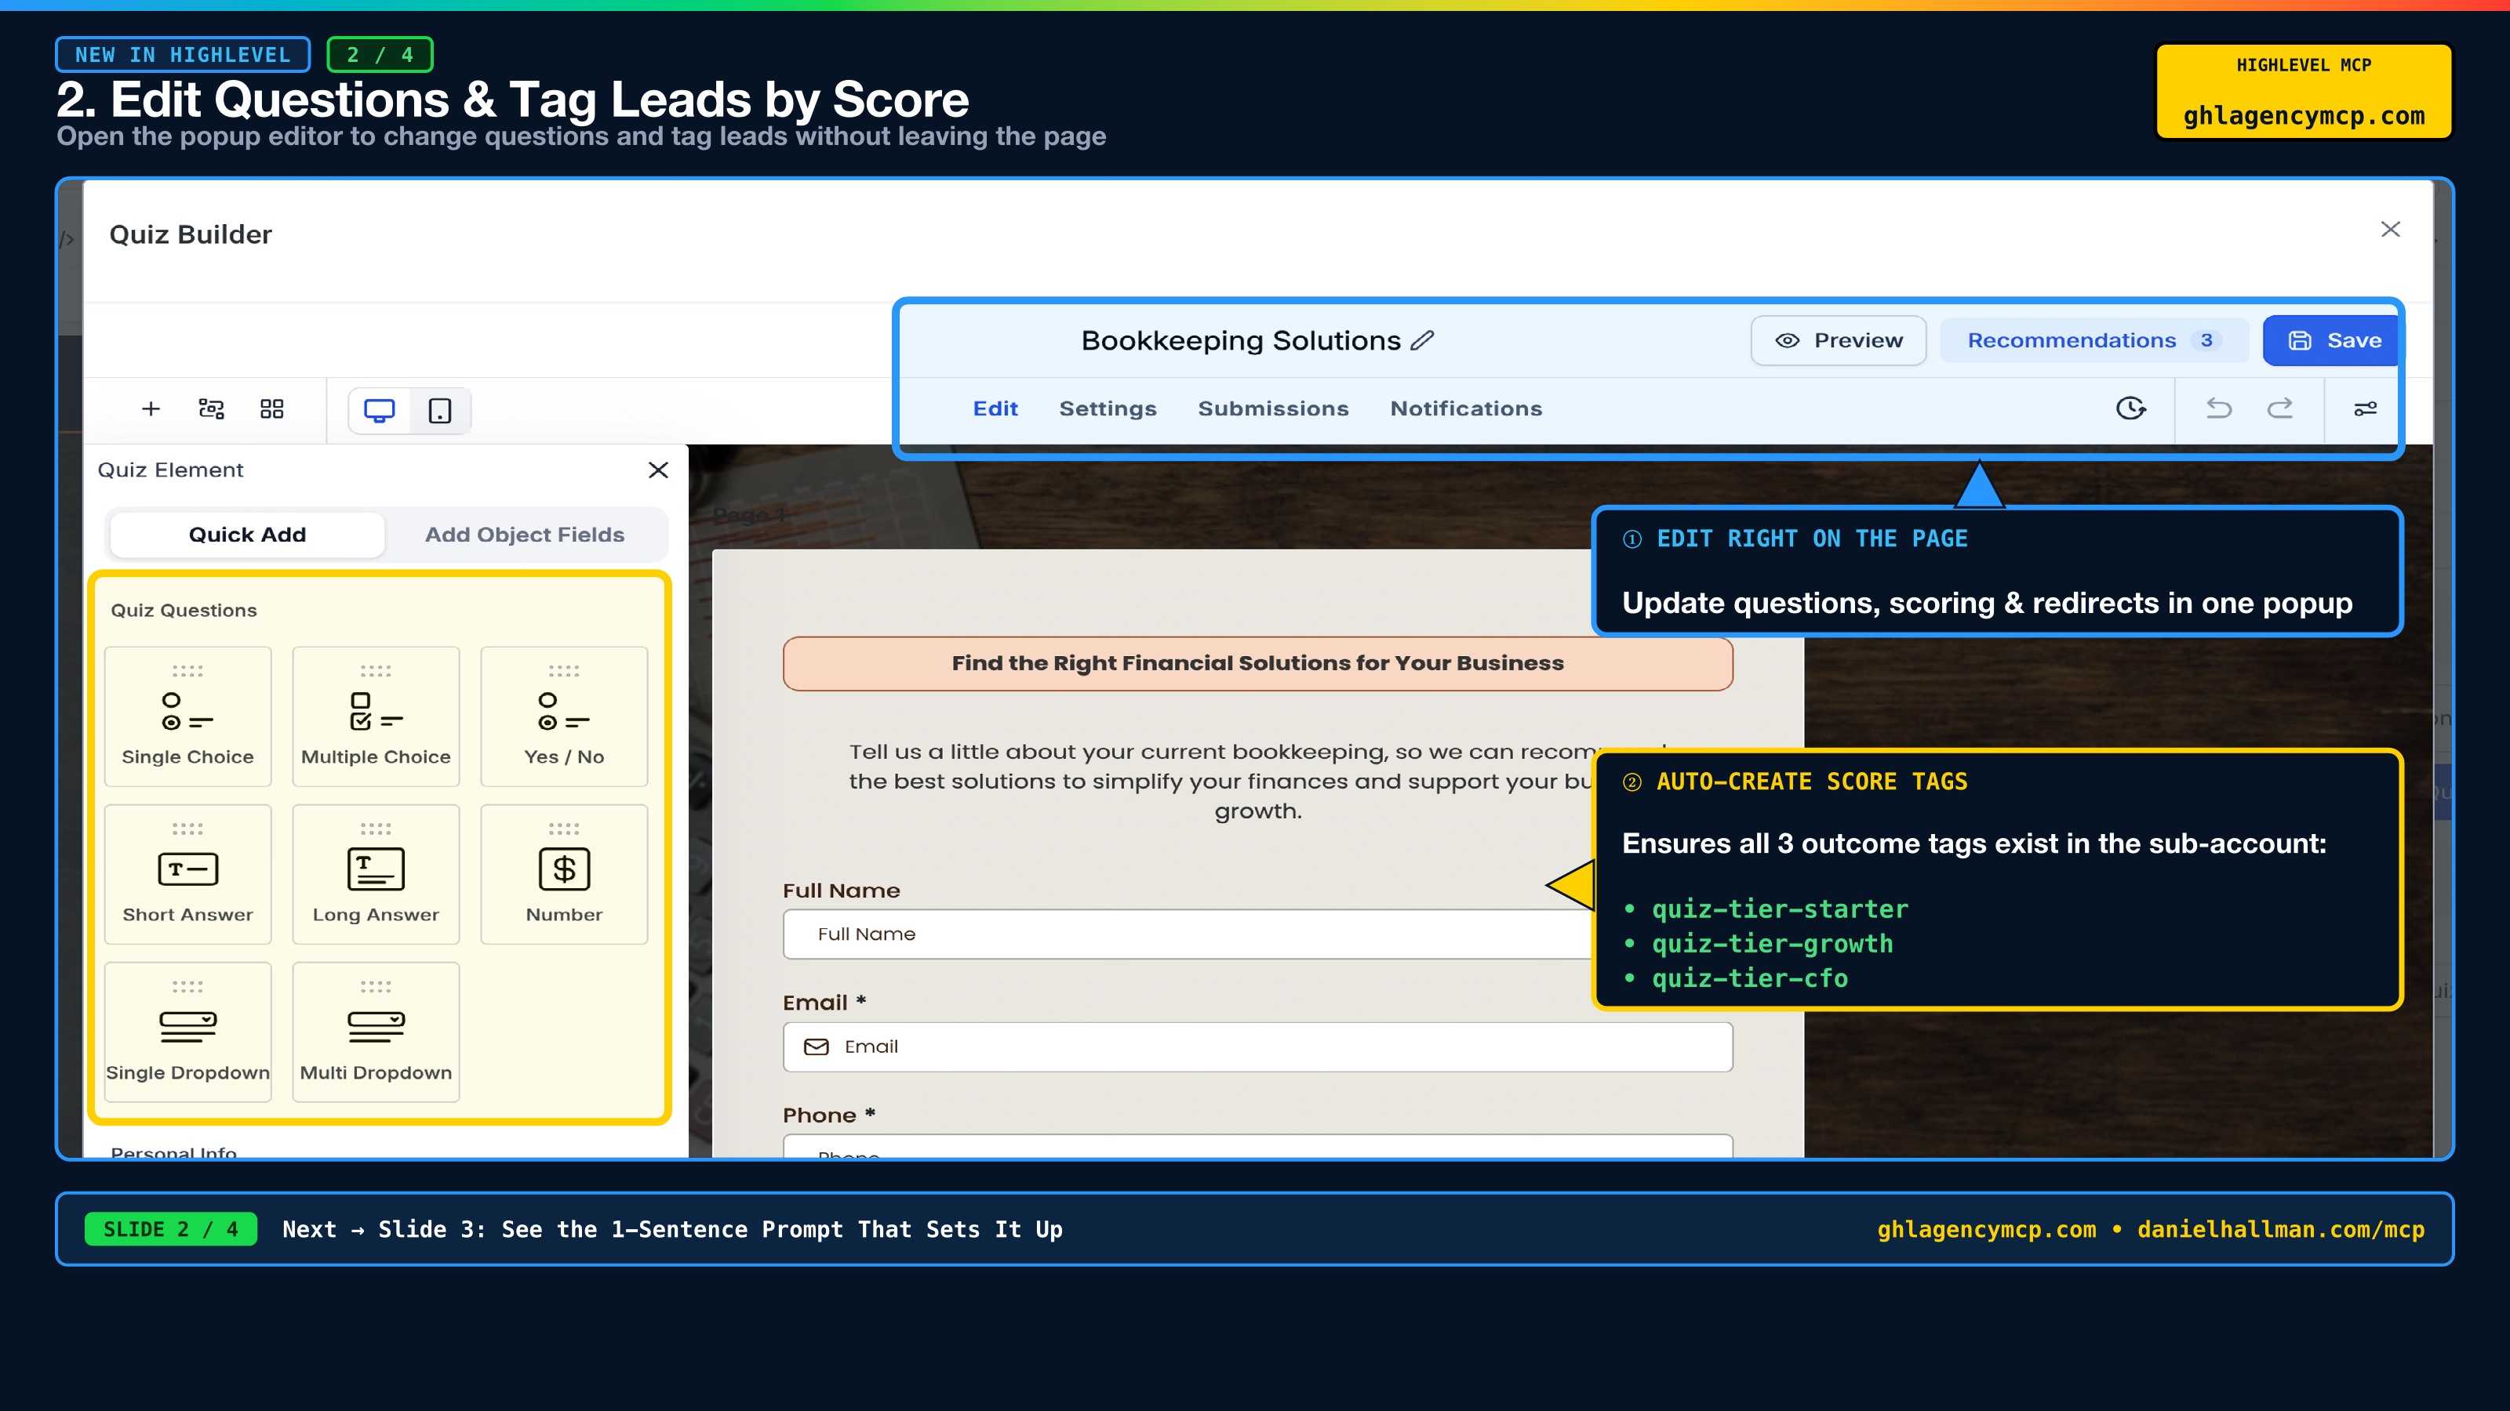Add a Multiple Choice question
This screenshot has width=2510, height=1411.
pos(376,716)
